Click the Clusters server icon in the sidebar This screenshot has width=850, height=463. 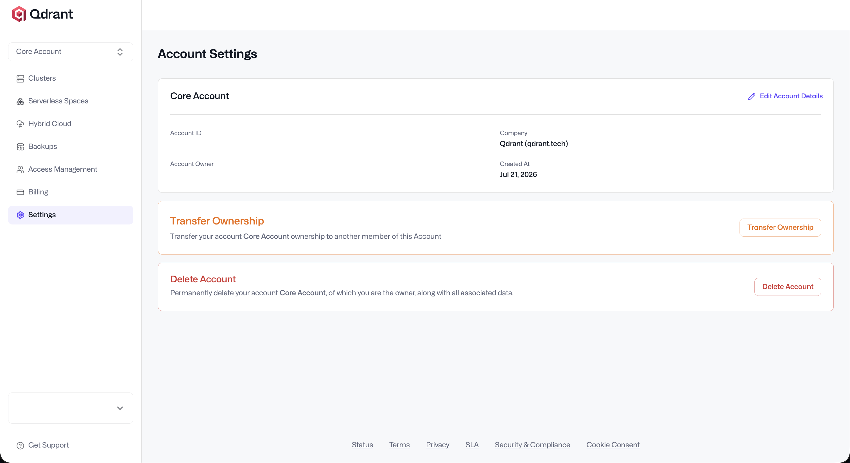[x=20, y=78]
